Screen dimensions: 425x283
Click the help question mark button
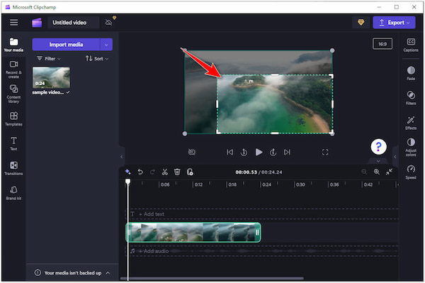click(x=378, y=147)
